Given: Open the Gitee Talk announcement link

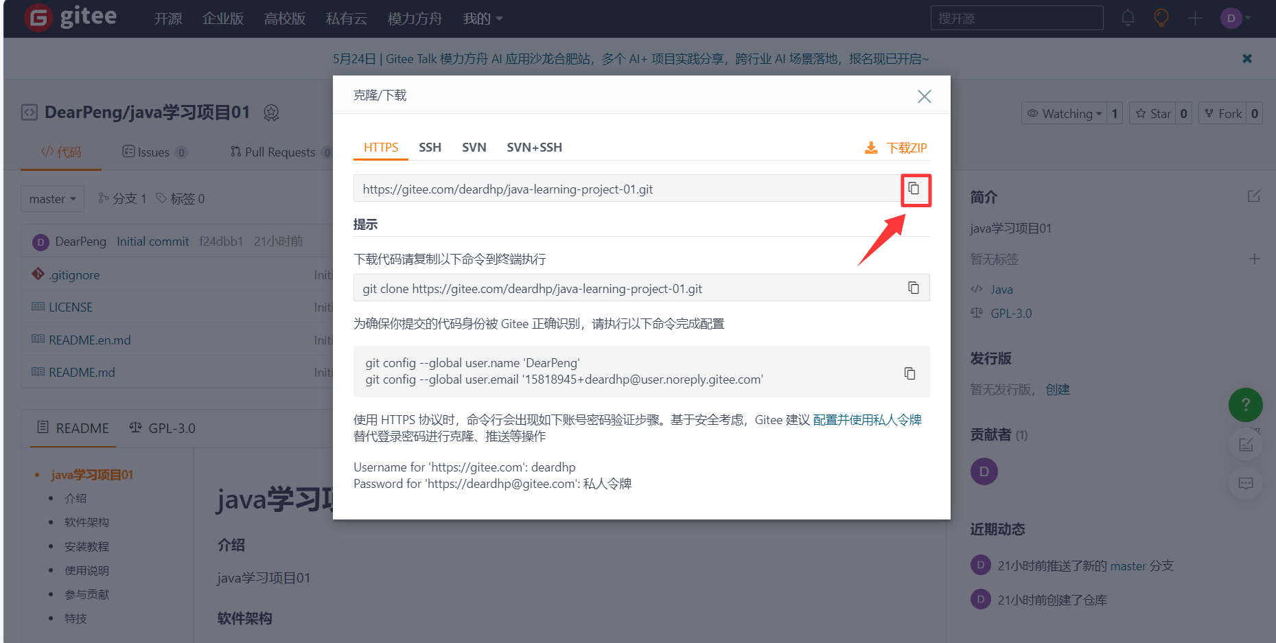Looking at the screenshot, I should [x=630, y=59].
